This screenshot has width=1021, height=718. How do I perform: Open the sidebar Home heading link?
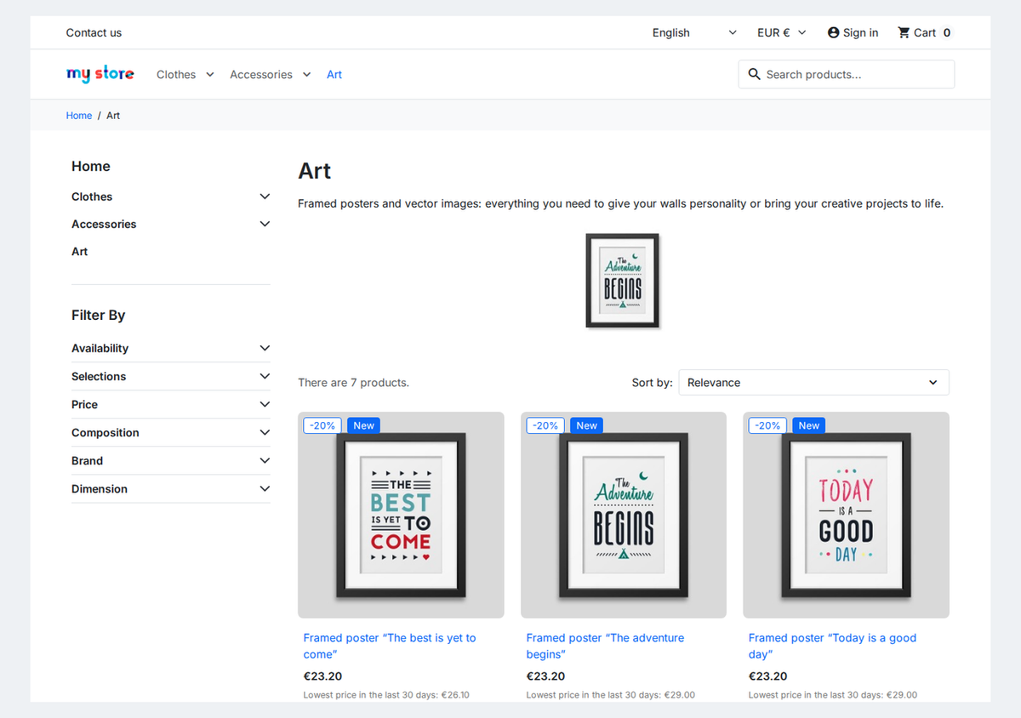[91, 167]
